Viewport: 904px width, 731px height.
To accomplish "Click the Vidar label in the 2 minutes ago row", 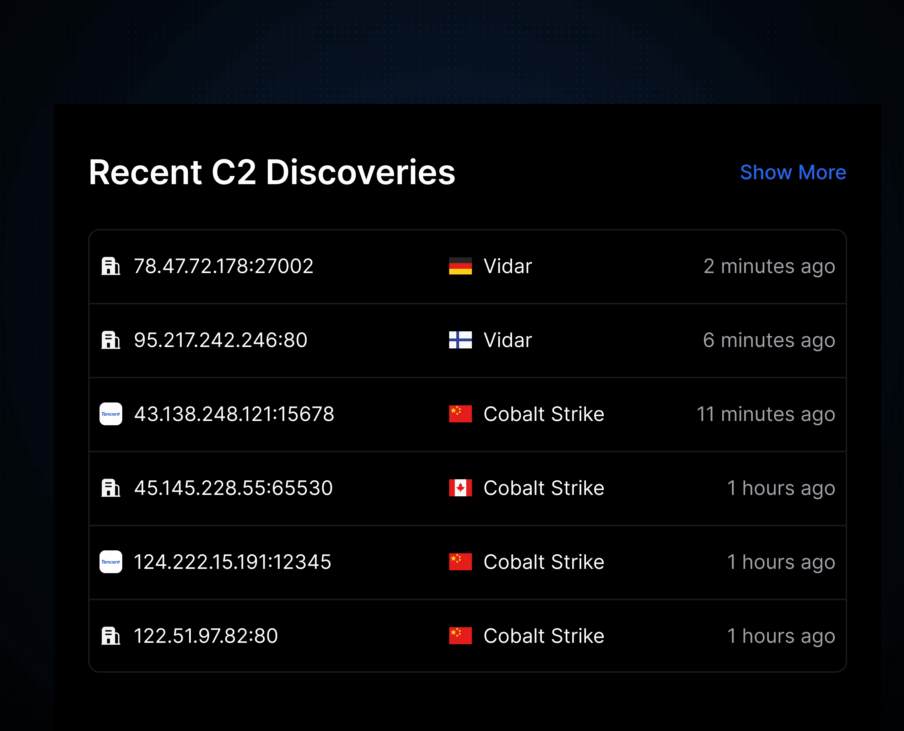I will (x=507, y=266).
